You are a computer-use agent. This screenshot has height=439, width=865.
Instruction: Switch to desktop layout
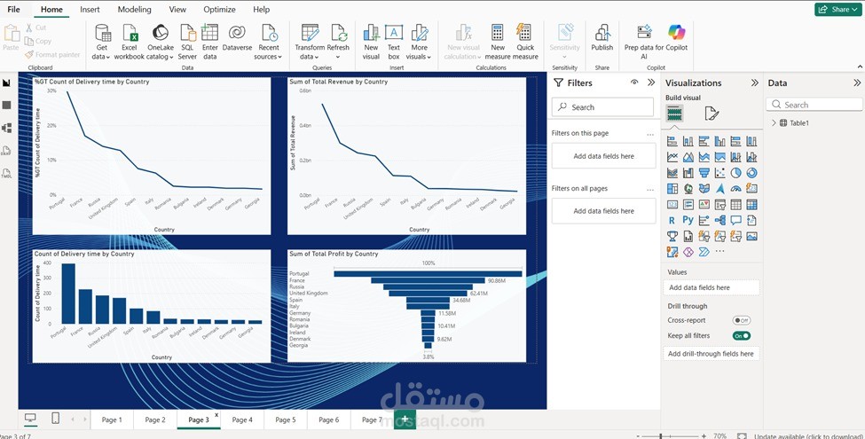[x=30, y=419]
